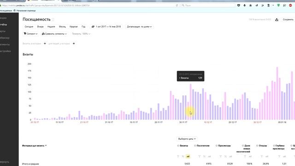Select the Год period tab
The width and height of the screenshot is (295, 166).
click(x=83, y=27)
